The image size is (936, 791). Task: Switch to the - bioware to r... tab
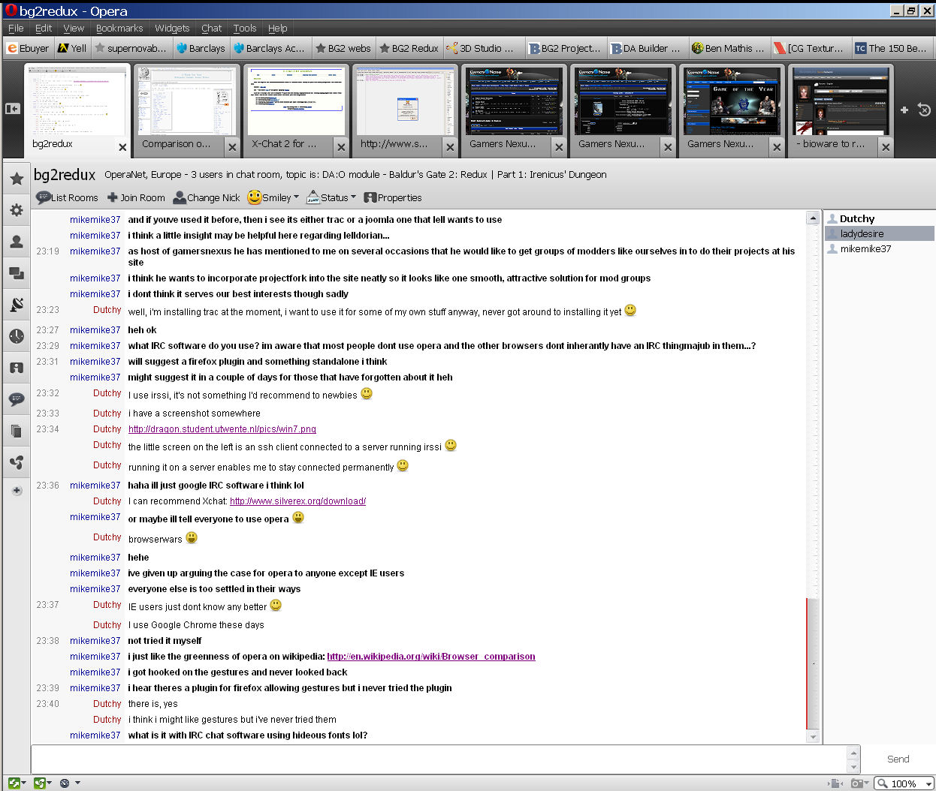click(840, 110)
